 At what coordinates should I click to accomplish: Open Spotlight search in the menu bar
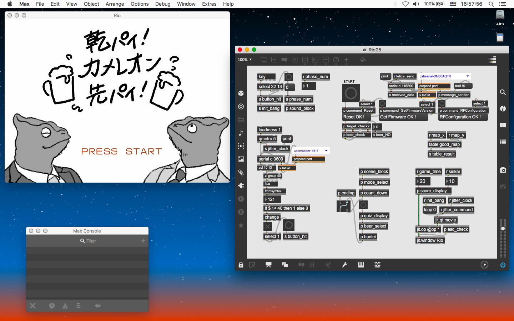pos(491,4)
